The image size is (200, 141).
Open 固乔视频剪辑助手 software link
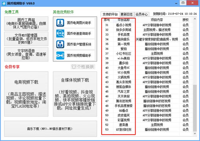point(75,56)
